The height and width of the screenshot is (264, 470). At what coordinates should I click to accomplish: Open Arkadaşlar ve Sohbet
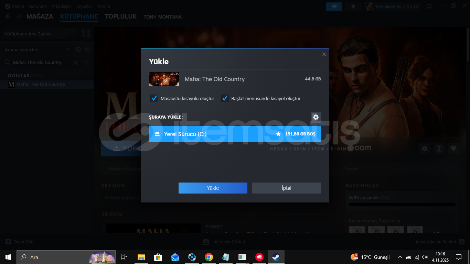click(x=440, y=242)
